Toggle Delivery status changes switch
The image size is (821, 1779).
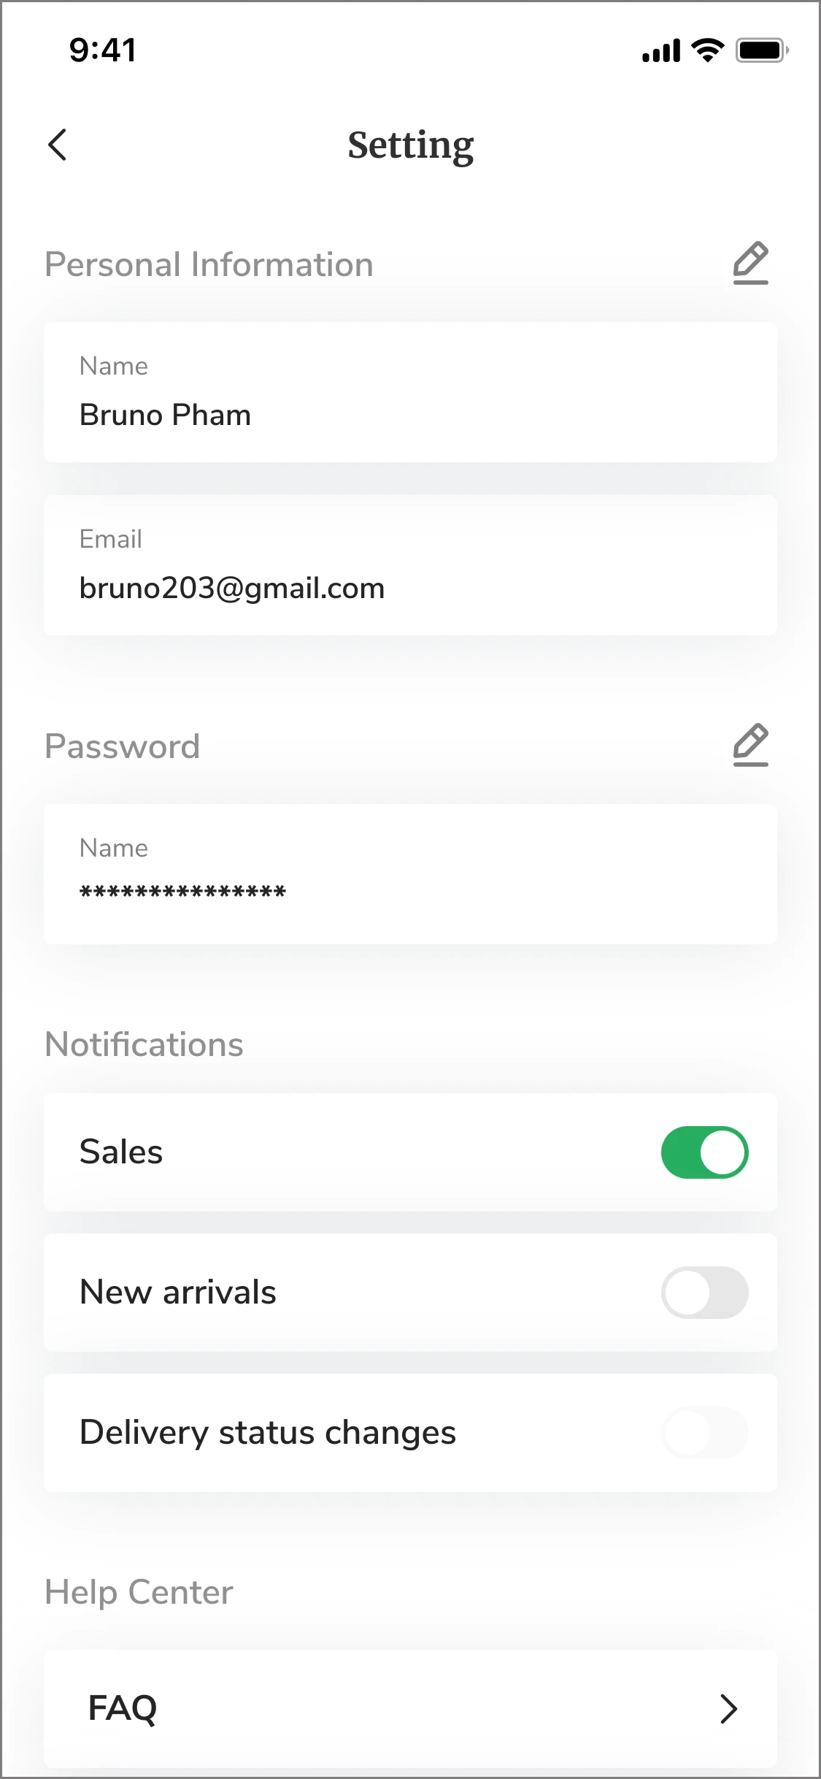tap(704, 1433)
